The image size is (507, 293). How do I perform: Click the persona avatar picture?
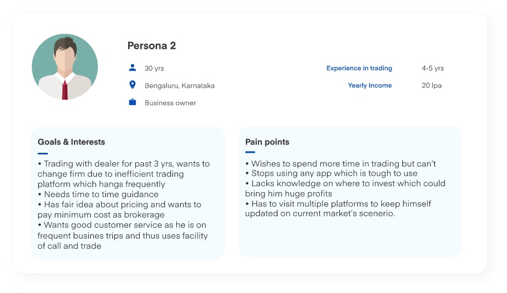65,67
